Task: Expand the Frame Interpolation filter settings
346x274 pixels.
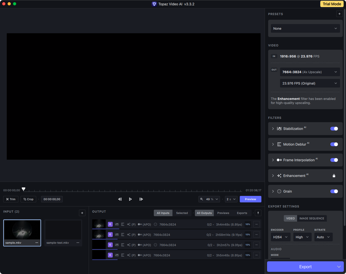Action: 273,160
